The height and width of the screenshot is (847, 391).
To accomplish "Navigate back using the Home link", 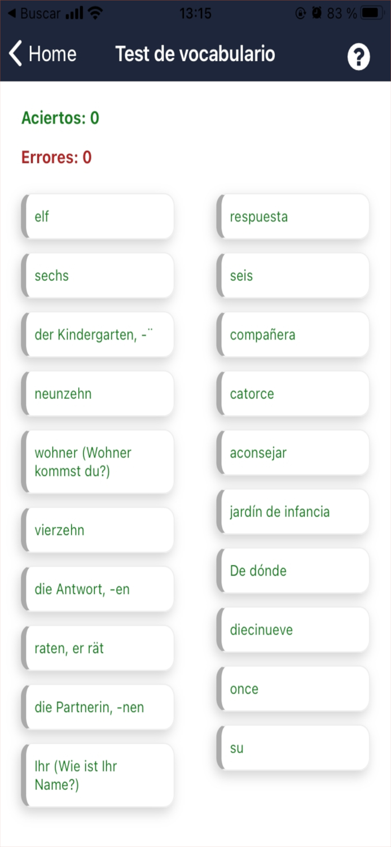I will [52, 54].
